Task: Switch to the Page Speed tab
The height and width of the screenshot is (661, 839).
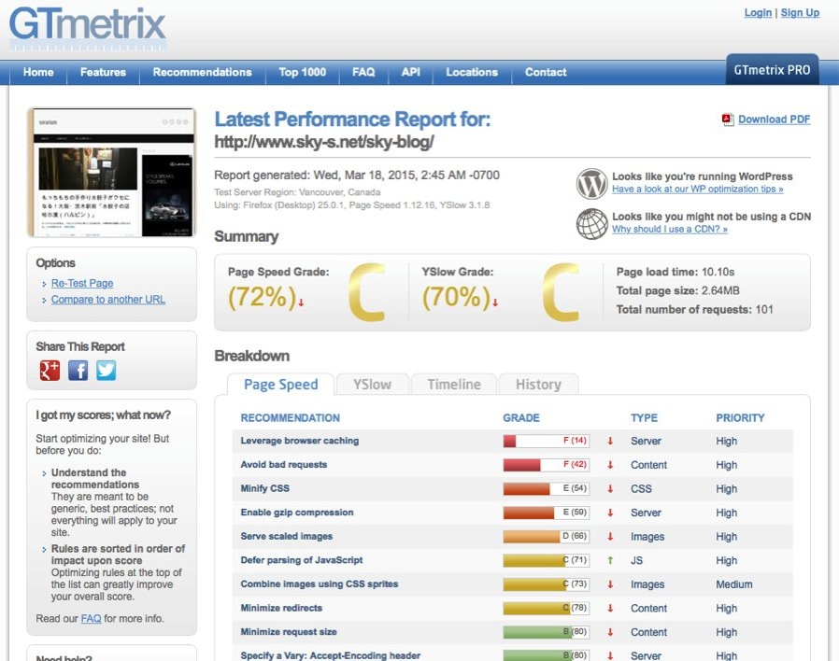Action: 281,385
